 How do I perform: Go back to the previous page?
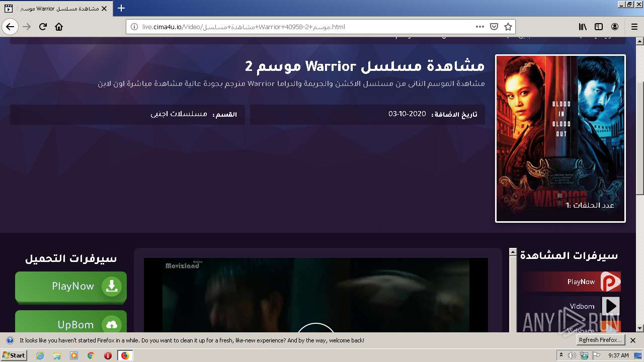pos(10,27)
